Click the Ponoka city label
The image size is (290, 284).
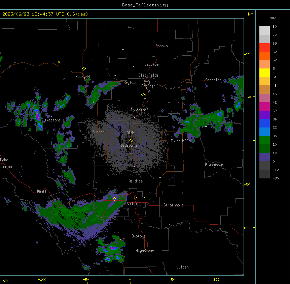tap(161, 46)
